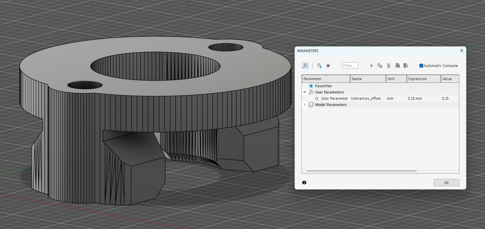Click the fx all-parameters filter icon
The height and width of the screenshot is (229, 485).
pyautogui.click(x=305, y=66)
